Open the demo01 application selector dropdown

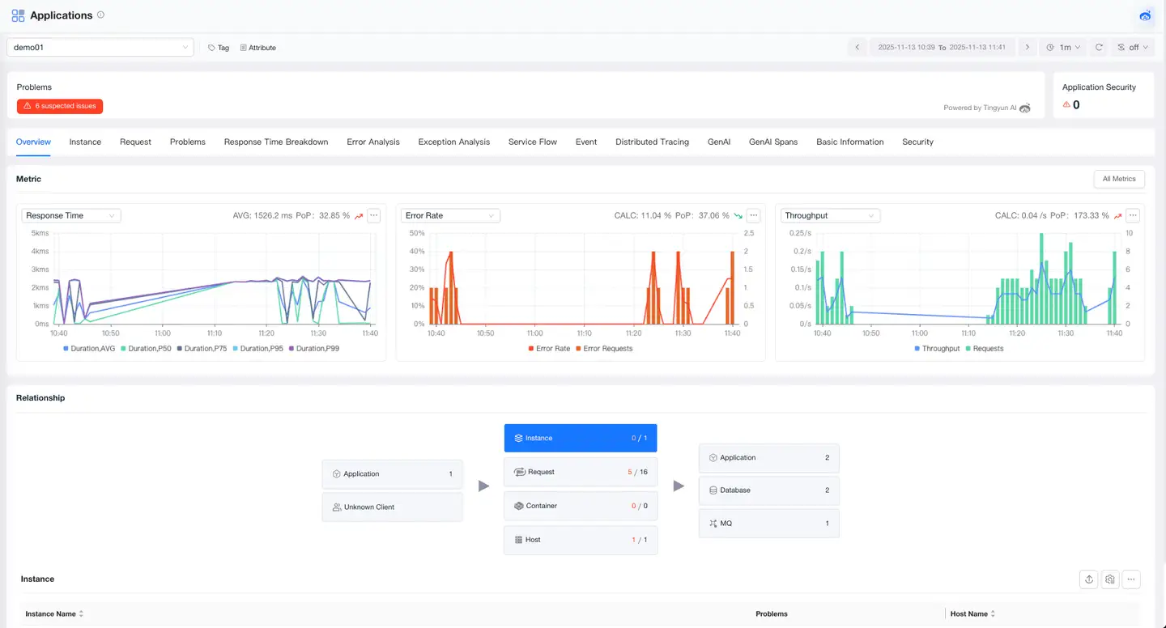[x=100, y=47]
